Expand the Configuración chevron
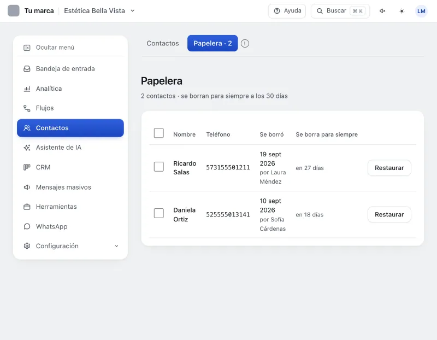Image resolution: width=437 pixels, height=340 pixels. 116,246
